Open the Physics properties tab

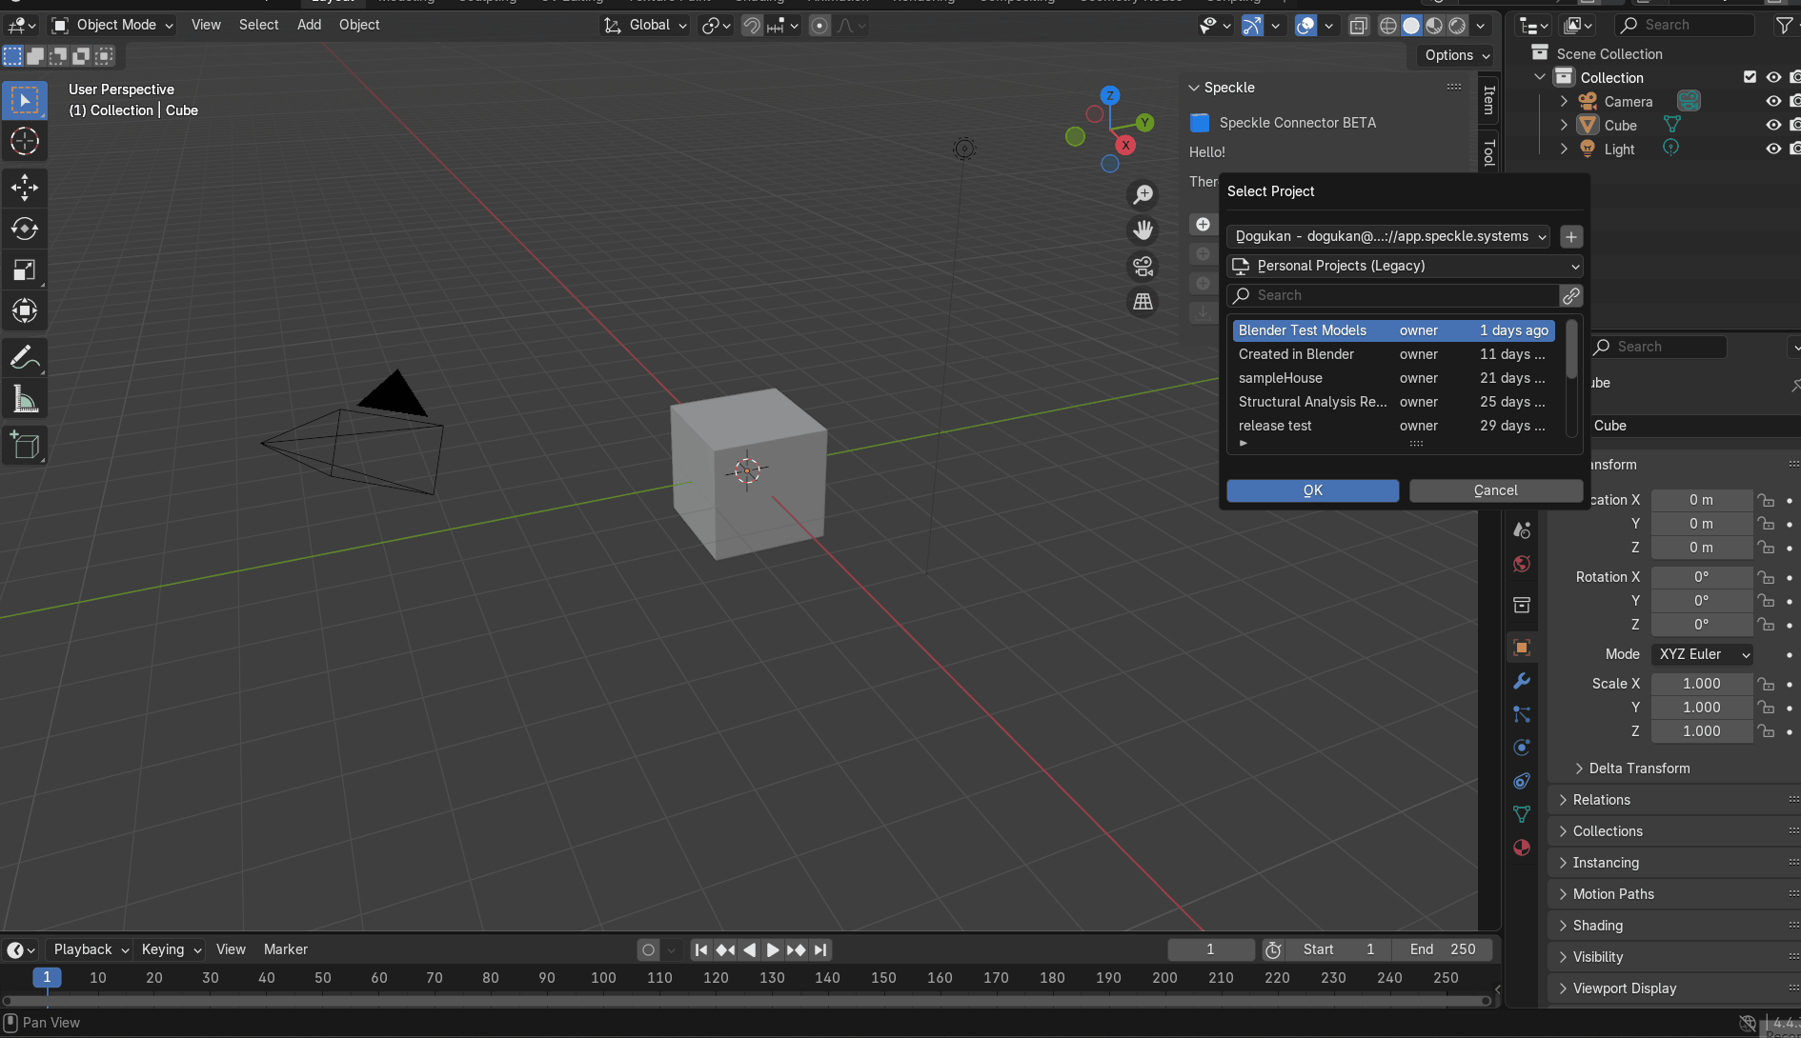(1522, 748)
